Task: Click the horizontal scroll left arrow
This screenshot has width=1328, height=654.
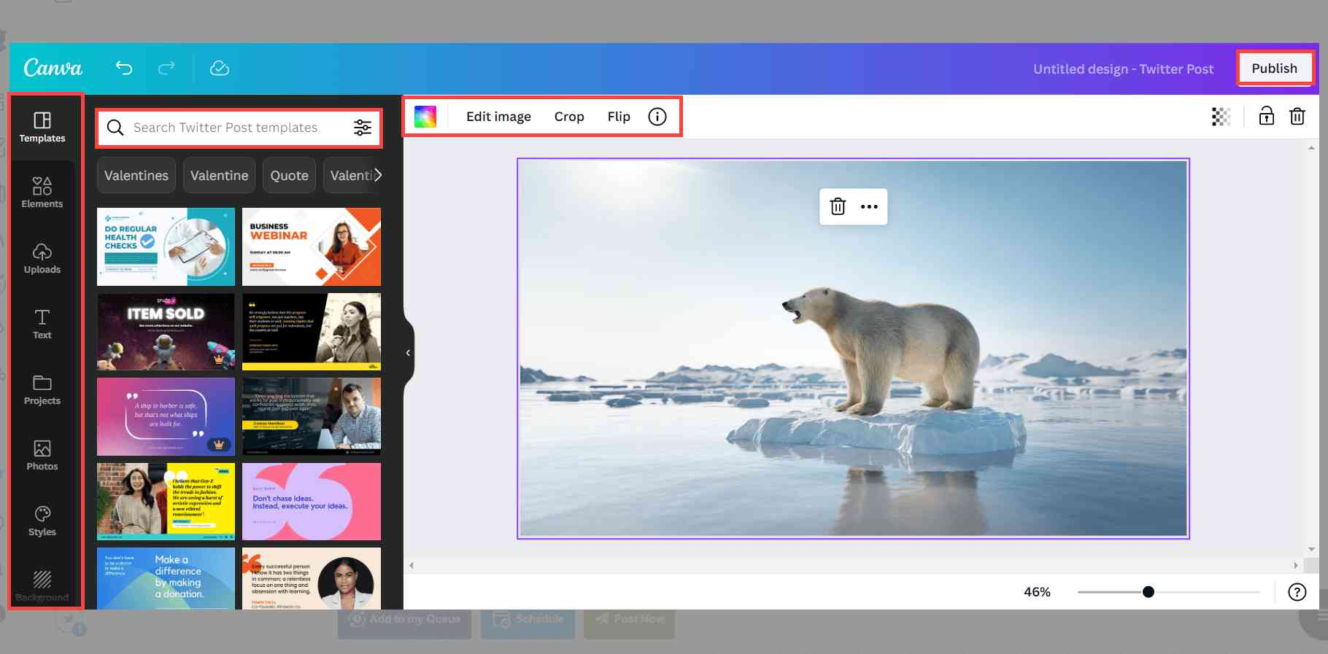Action: tap(412, 565)
